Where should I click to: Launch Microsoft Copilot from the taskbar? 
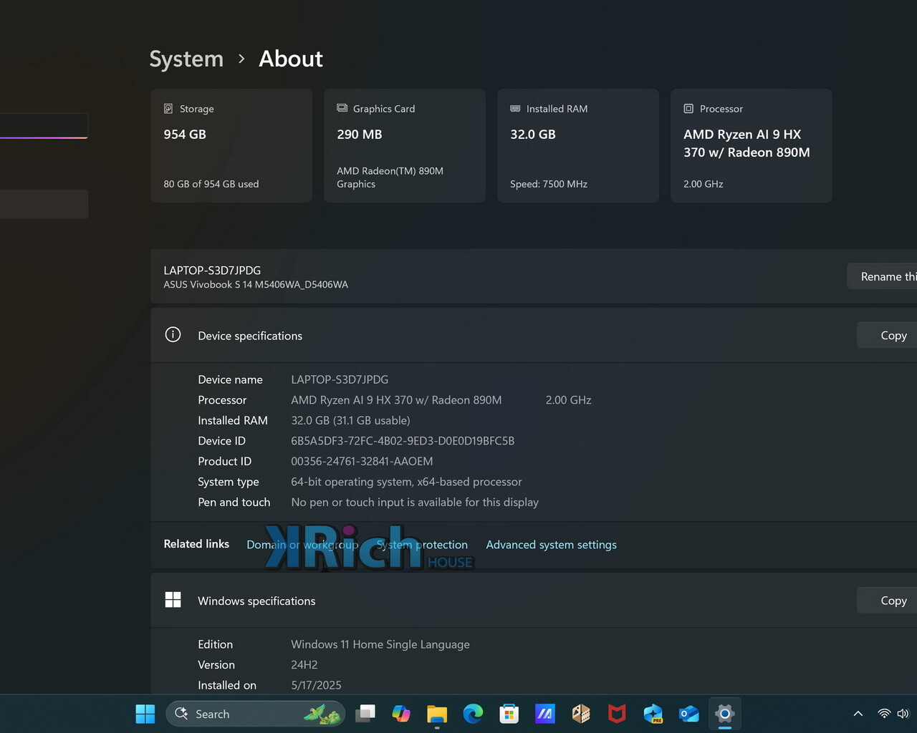(x=401, y=714)
